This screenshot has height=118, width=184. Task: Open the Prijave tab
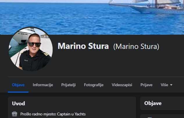146,85
